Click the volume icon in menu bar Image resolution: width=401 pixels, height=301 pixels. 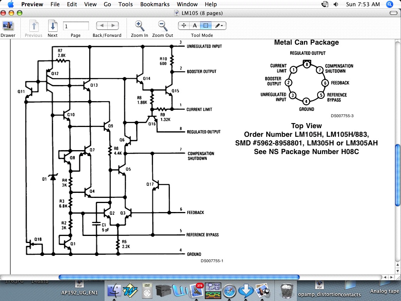pyautogui.click(x=336, y=4)
